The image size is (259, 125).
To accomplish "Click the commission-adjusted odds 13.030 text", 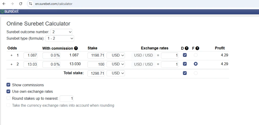I will click(x=75, y=64).
